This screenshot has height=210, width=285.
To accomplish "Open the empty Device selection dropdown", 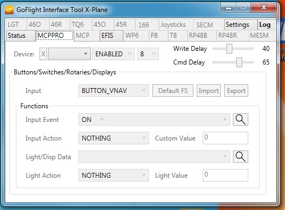I will coord(70,54).
